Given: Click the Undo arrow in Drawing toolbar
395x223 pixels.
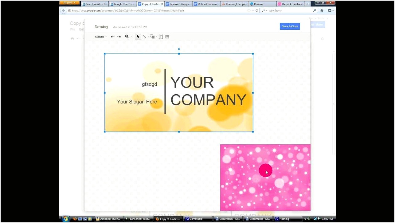Looking at the screenshot, I should (x=112, y=37).
